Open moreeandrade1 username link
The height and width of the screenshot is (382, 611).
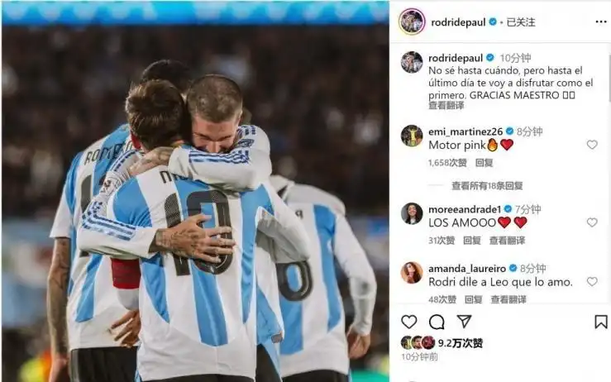[465, 209]
